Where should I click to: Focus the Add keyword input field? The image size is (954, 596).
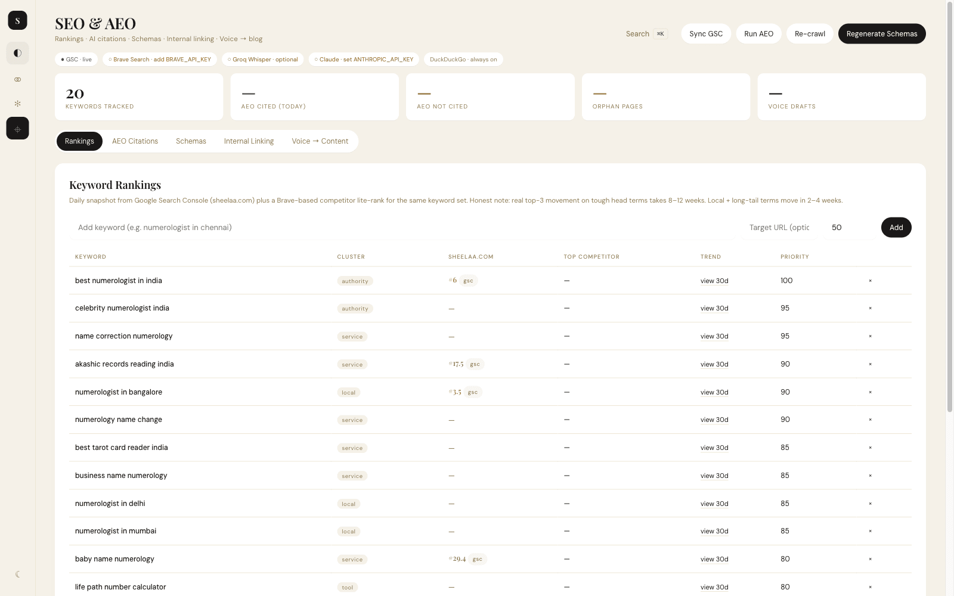[x=403, y=228]
